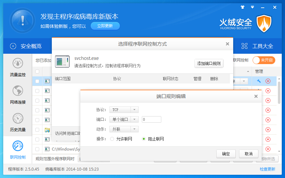Click the blue wrench manage icon in first row
The image size is (285, 178).
[x=259, y=81]
